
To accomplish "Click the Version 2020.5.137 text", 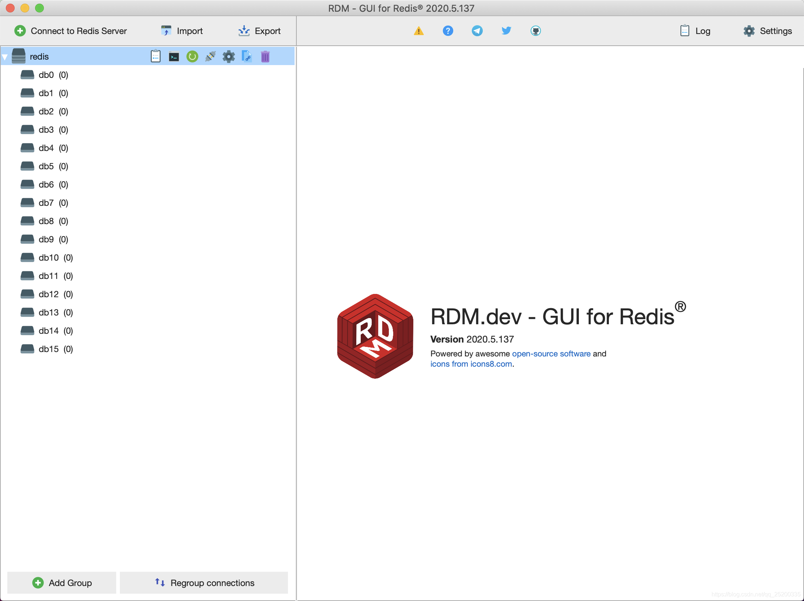I will 472,339.
